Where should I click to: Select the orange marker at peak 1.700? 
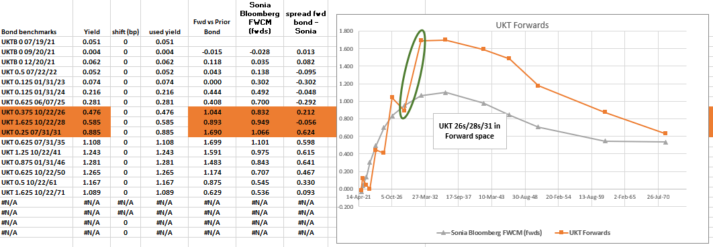[x=445, y=39]
